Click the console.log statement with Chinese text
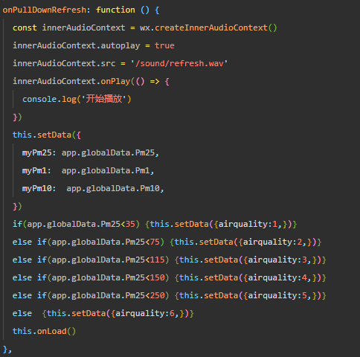Viewport: 360px width, 357px height. click(x=77, y=99)
